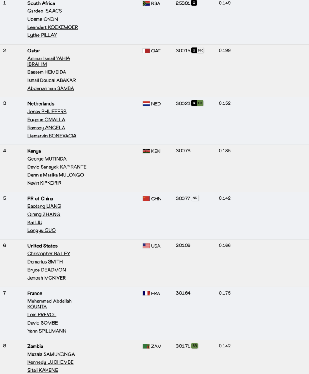Click the Kenya KEN flag icon
Screen dimensions: 309x374
coord(145,151)
